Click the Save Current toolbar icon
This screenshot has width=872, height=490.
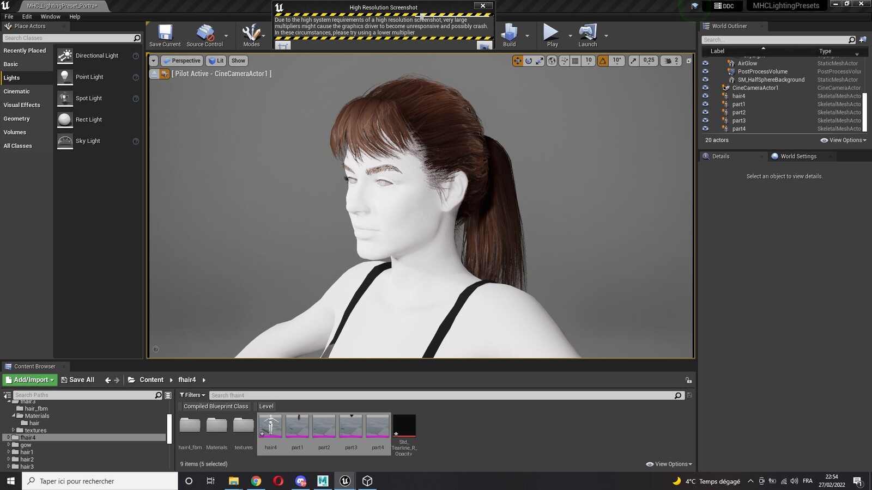165,33
